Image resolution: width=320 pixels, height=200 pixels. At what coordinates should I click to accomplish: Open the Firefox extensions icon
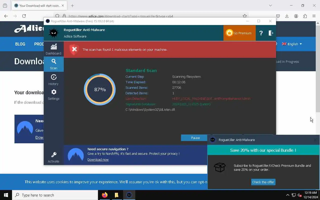point(305,16)
